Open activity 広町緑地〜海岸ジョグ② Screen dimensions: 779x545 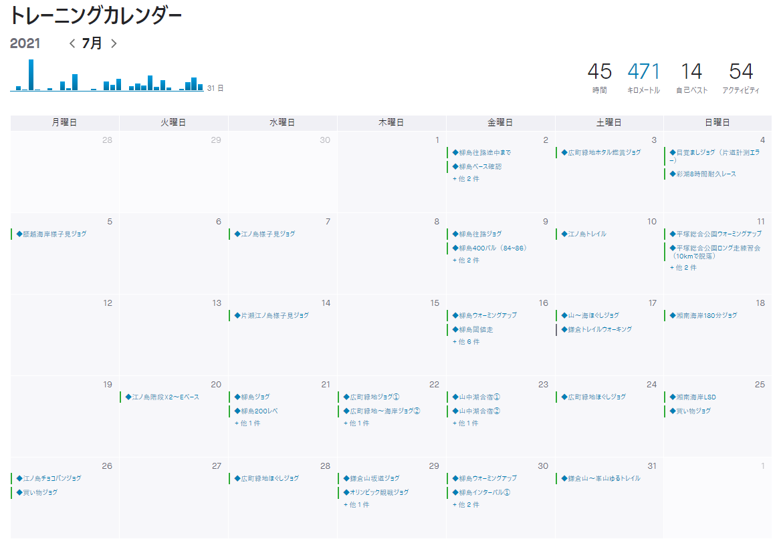pyautogui.click(x=382, y=411)
